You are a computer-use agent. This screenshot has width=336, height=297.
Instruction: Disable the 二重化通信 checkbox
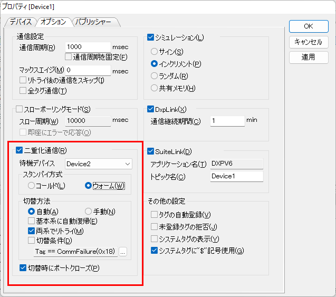pyautogui.click(x=20, y=150)
